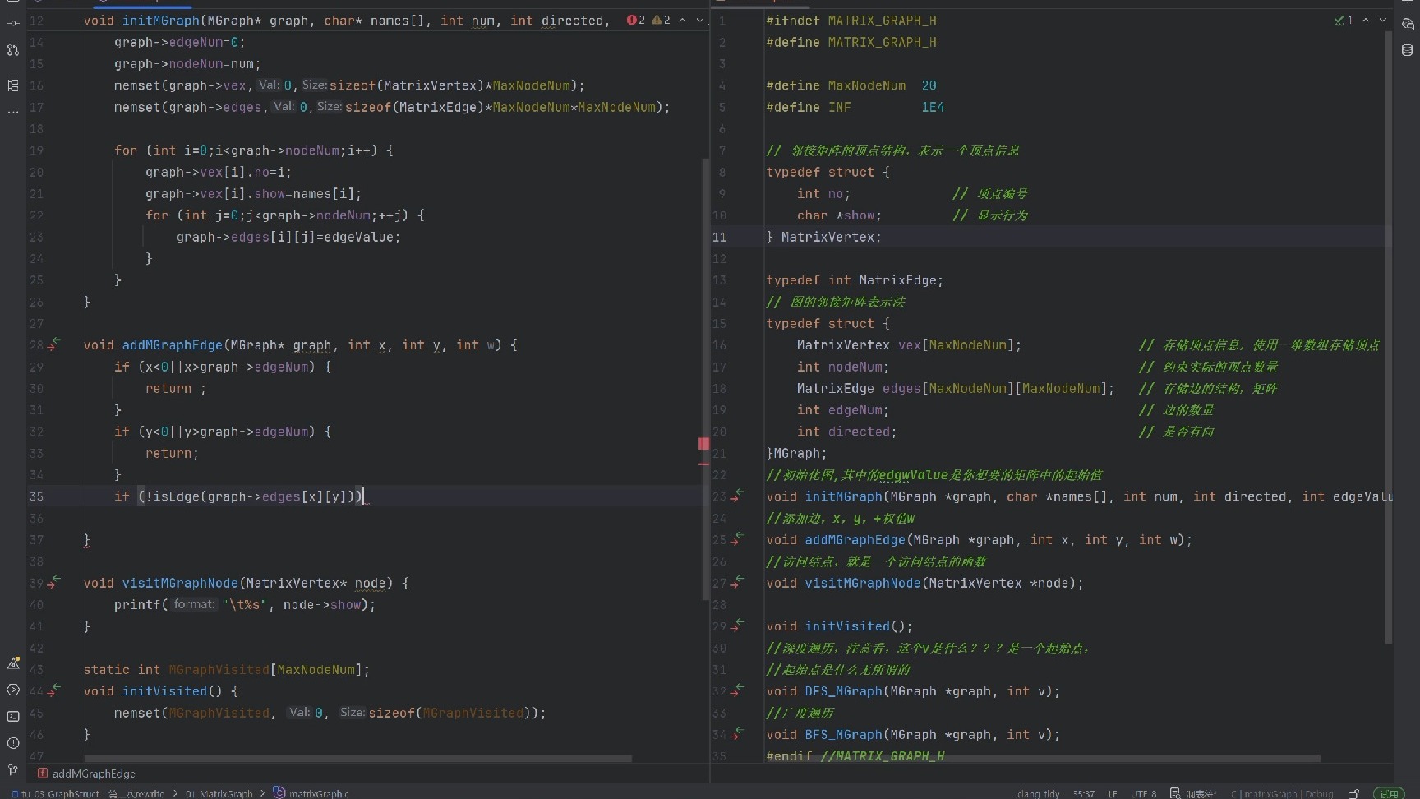The height and width of the screenshot is (799, 1420).
Task: Click the header gutter icon beside line 25
Action: pyautogui.click(x=737, y=539)
